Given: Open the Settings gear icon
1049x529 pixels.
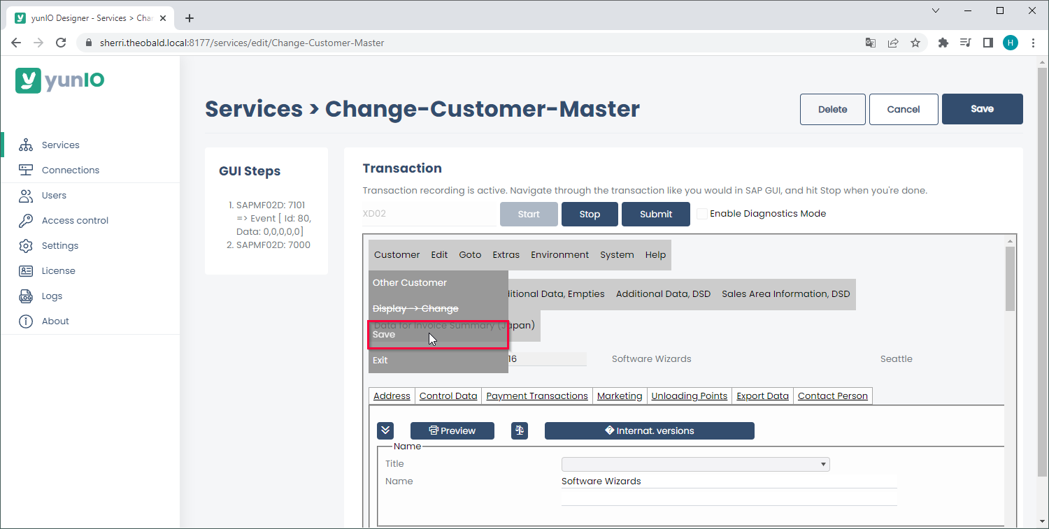Looking at the screenshot, I should (26, 246).
